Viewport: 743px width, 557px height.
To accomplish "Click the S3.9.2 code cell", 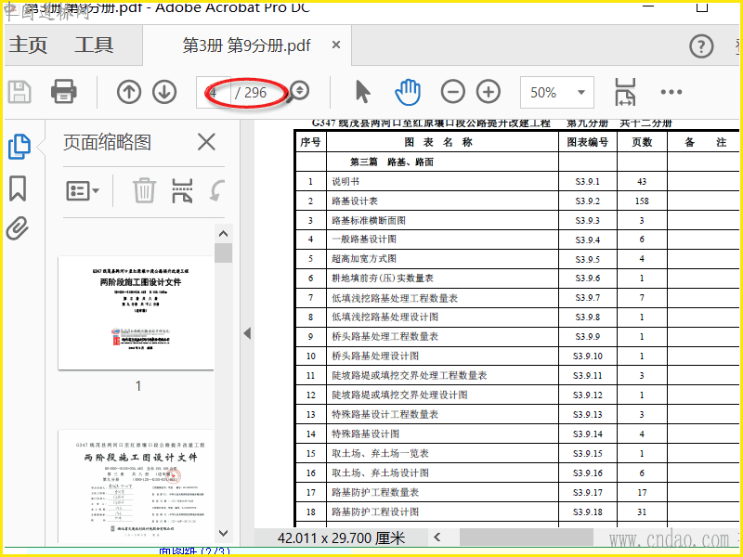I will [588, 201].
